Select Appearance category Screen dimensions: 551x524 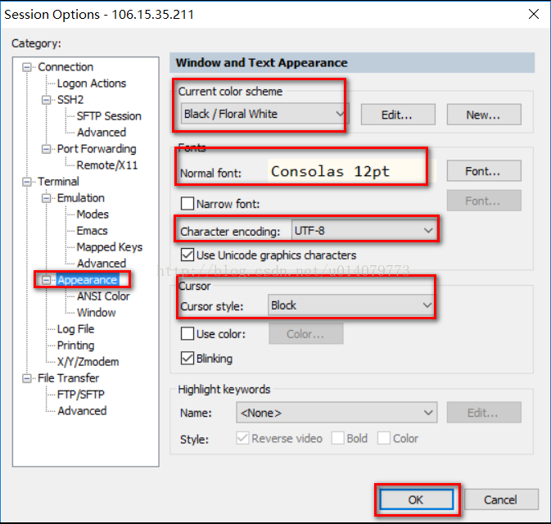(x=87, y=280)
